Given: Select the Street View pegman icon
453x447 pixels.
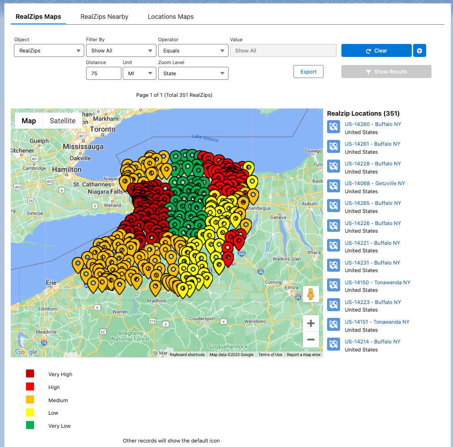Looking at the screenshot, I should pos(311,294).
